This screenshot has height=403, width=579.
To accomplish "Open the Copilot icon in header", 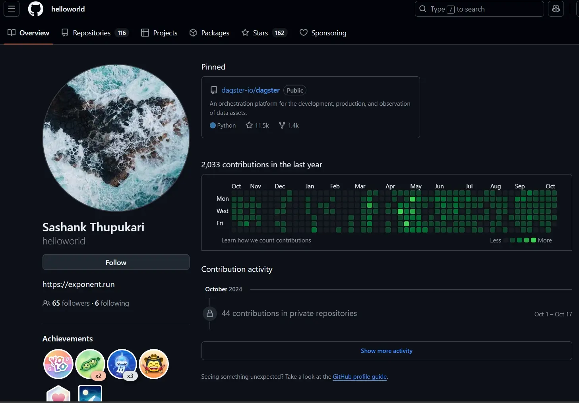I will tap(556, 9).
